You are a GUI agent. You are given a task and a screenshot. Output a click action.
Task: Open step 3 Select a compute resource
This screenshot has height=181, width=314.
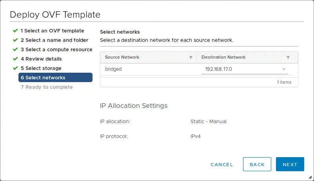[56, 49]
